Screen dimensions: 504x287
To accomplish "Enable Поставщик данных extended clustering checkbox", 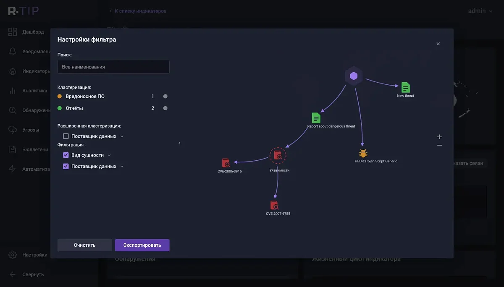I will coord(66,136).
